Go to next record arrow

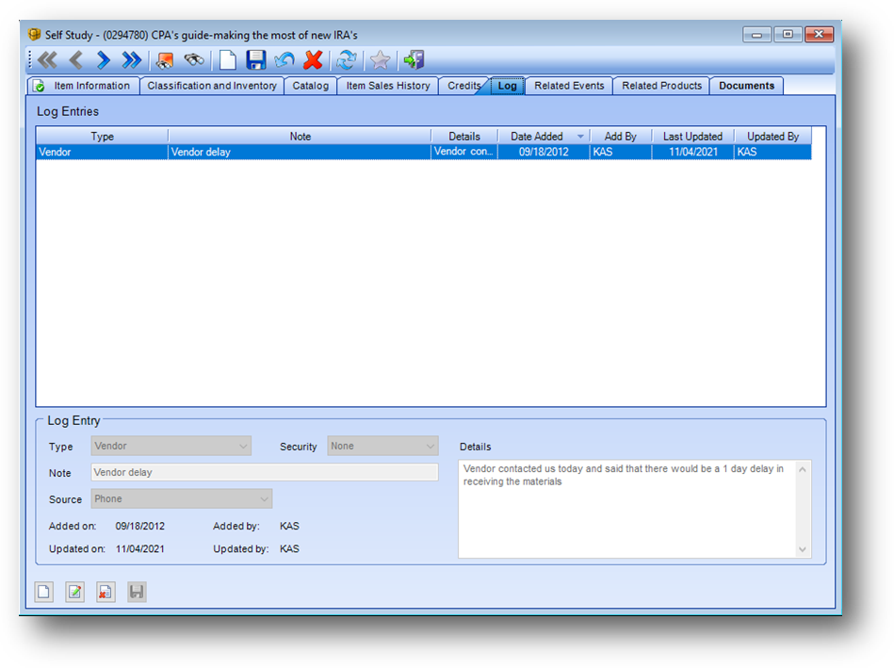(104, 60)
